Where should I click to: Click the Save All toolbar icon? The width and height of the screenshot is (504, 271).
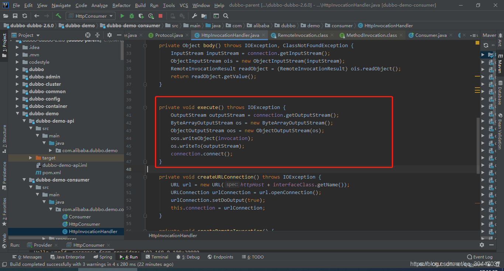pos(15,16)
